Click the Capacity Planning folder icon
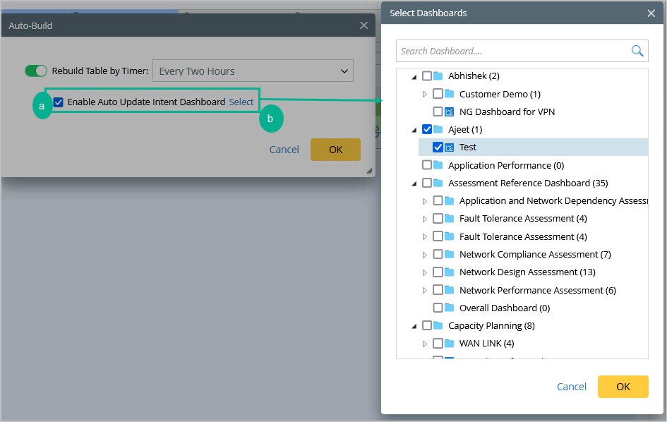This screenshot has height=422, width=667. tap(438, 325)
